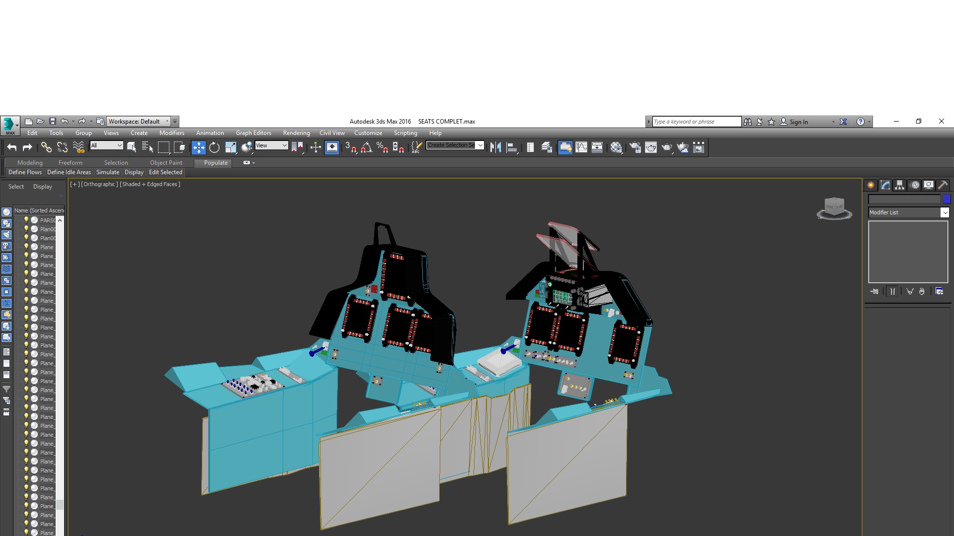Image resolution: width=954 pixels, height=536 pixels.
Task: Open the Rendering menu
Action: (x=296, y=133)
